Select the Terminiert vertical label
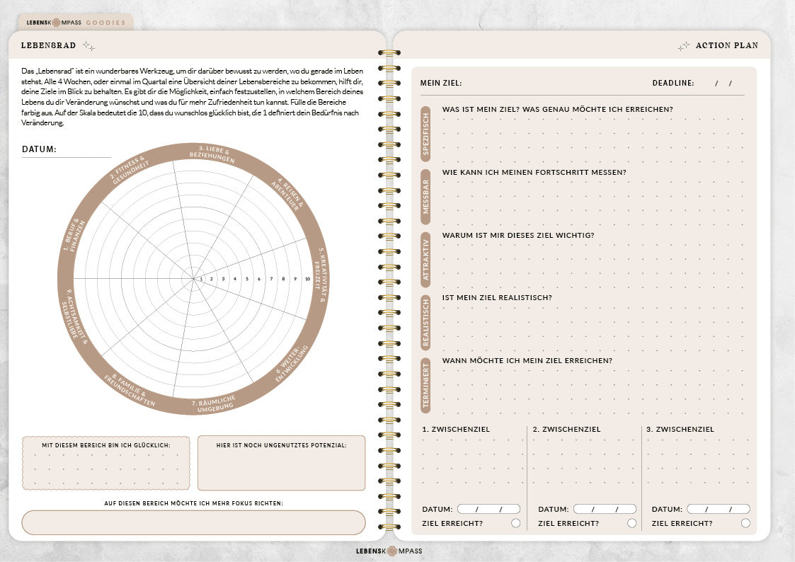The height and width of the screenshot is (562, 795). (426, 385)
